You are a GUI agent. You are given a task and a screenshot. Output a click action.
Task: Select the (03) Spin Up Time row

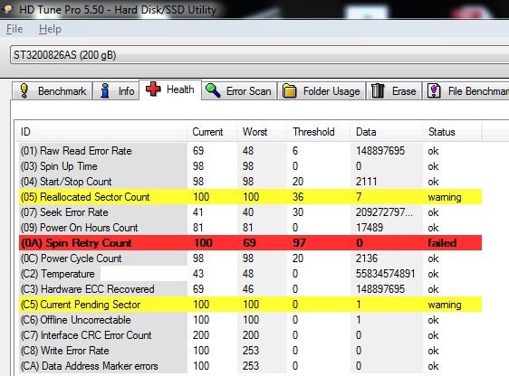pos(250,166)
